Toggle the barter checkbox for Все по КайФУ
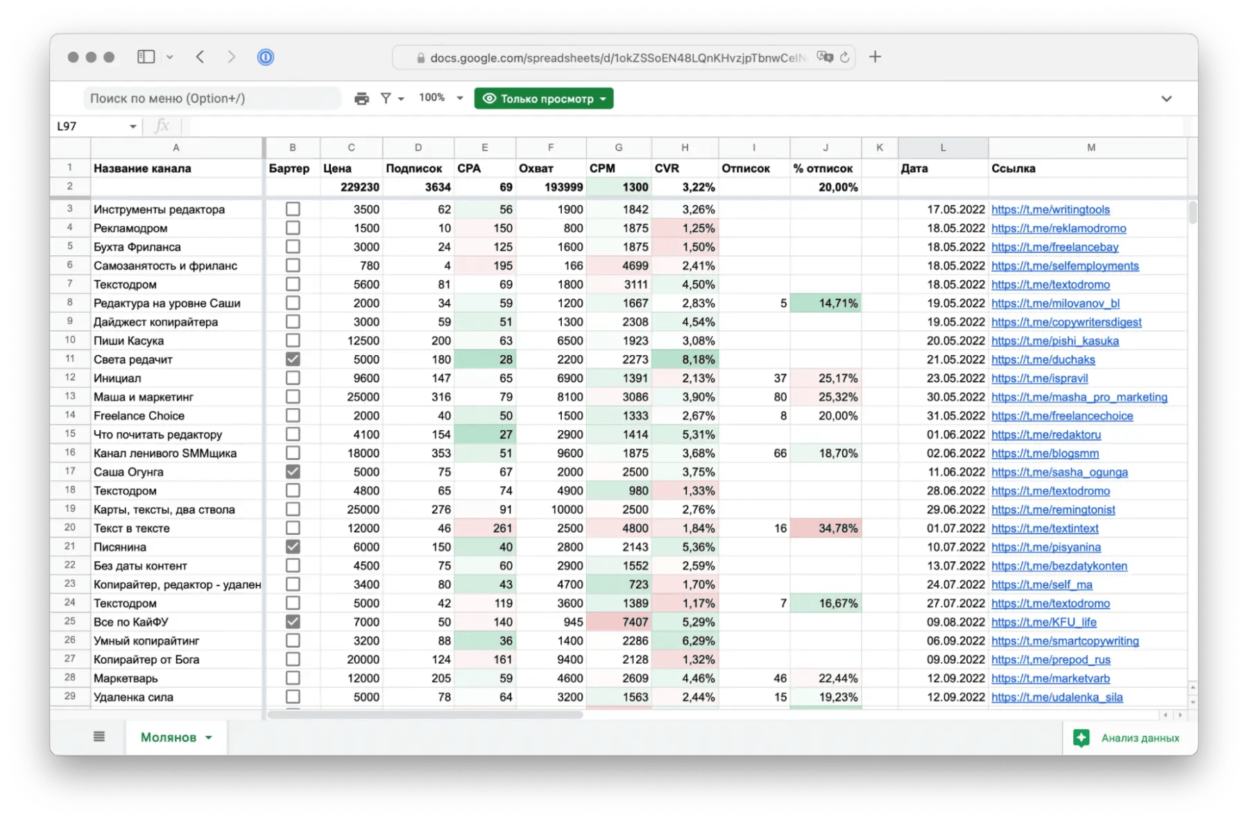 pyautogui.click(x=293, y=622)
